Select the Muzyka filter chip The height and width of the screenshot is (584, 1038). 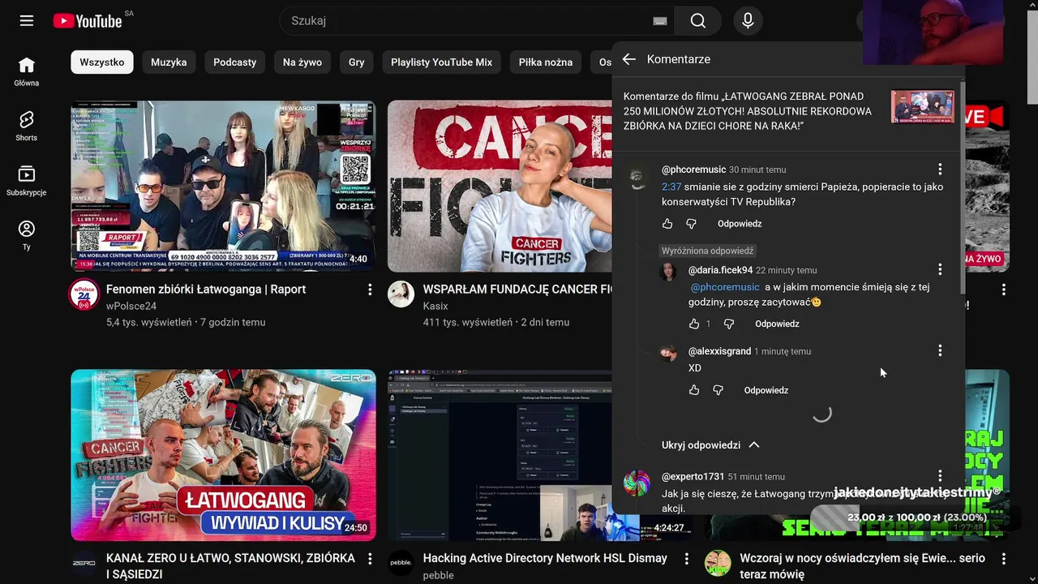tap(169, 62)
